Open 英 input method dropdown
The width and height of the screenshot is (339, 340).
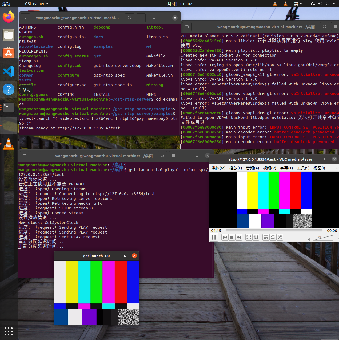pos(298,4)
